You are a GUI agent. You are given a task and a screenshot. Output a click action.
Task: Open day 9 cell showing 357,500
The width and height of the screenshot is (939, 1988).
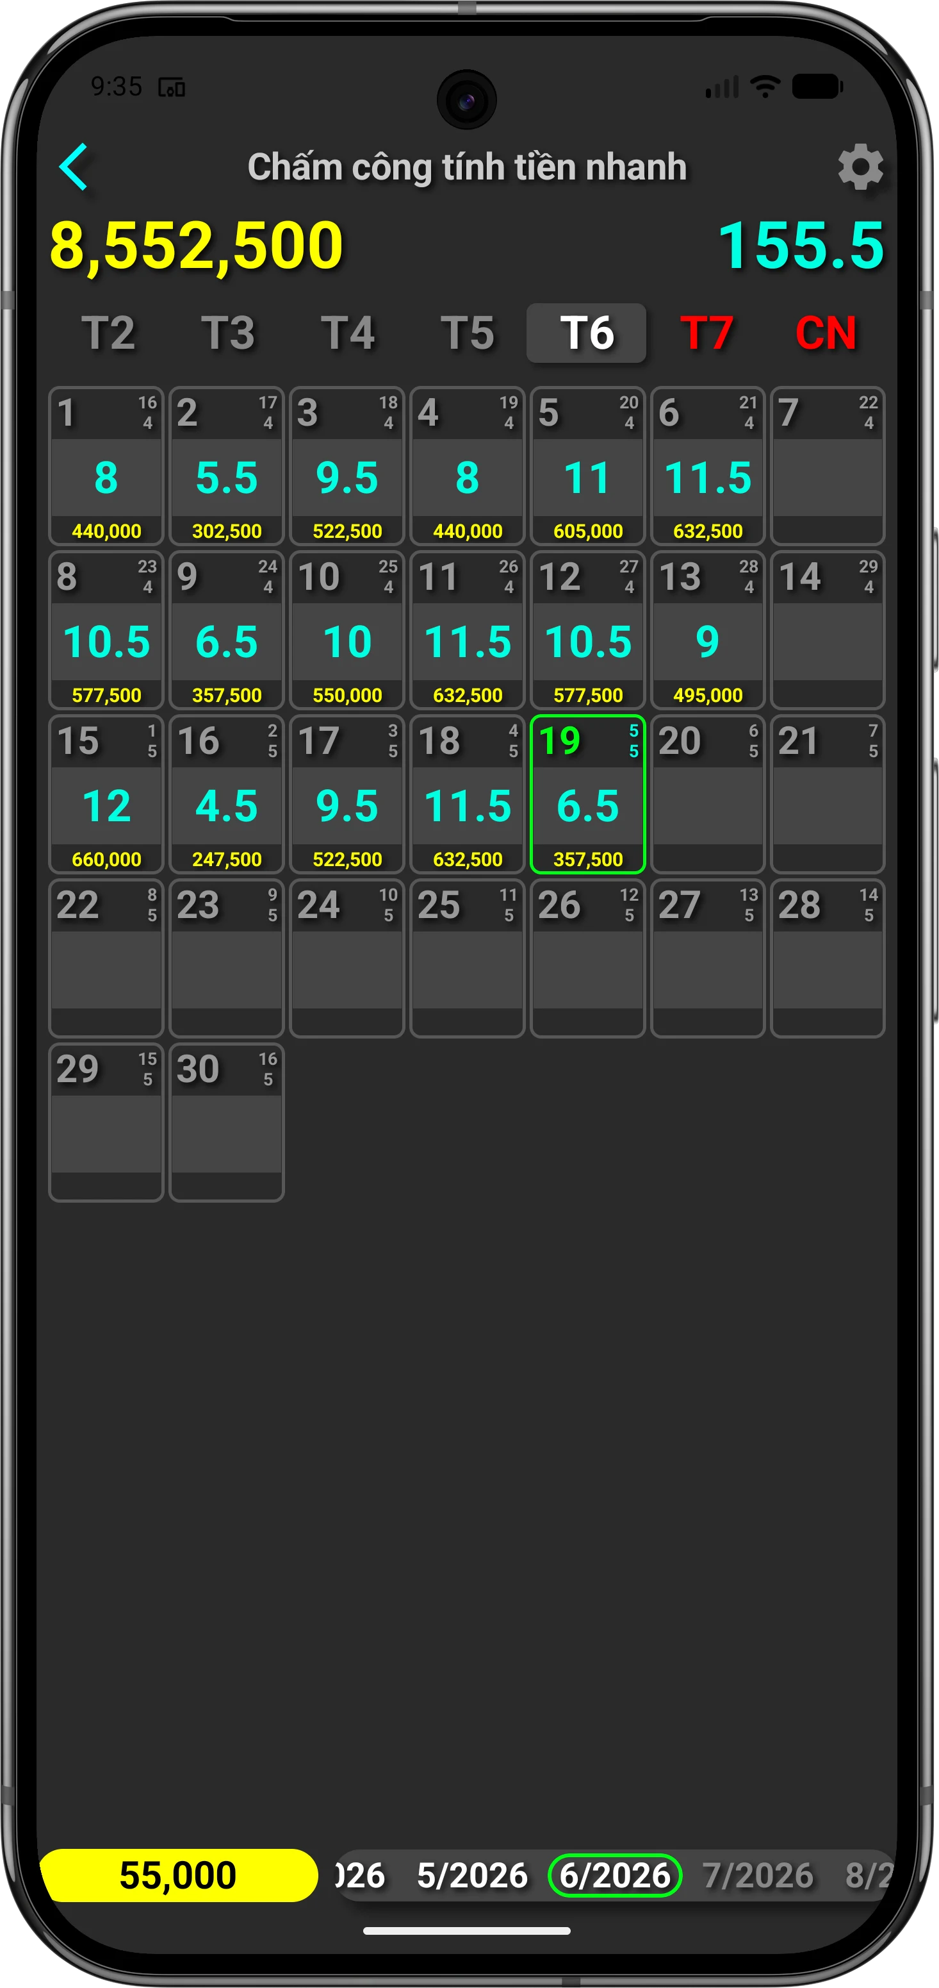click(227, 631)
